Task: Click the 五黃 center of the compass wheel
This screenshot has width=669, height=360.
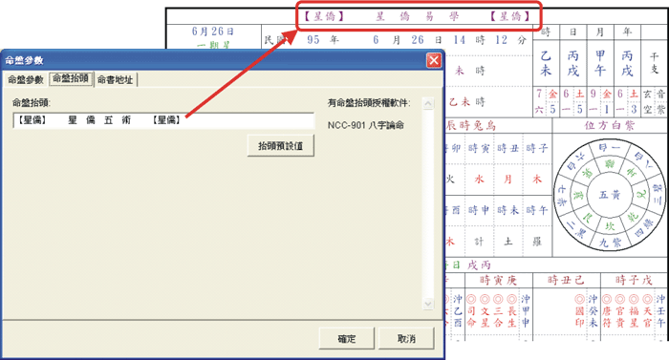Action: 610,195
